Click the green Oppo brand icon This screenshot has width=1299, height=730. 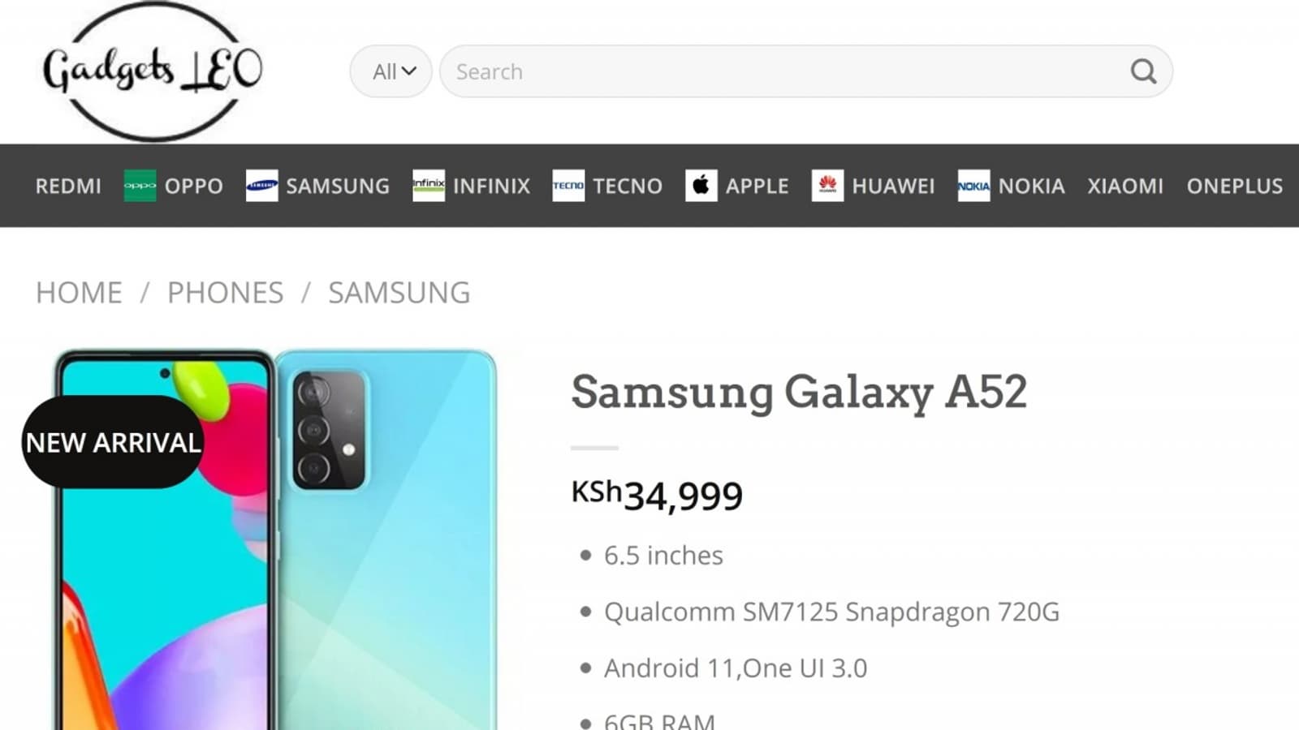140,186
